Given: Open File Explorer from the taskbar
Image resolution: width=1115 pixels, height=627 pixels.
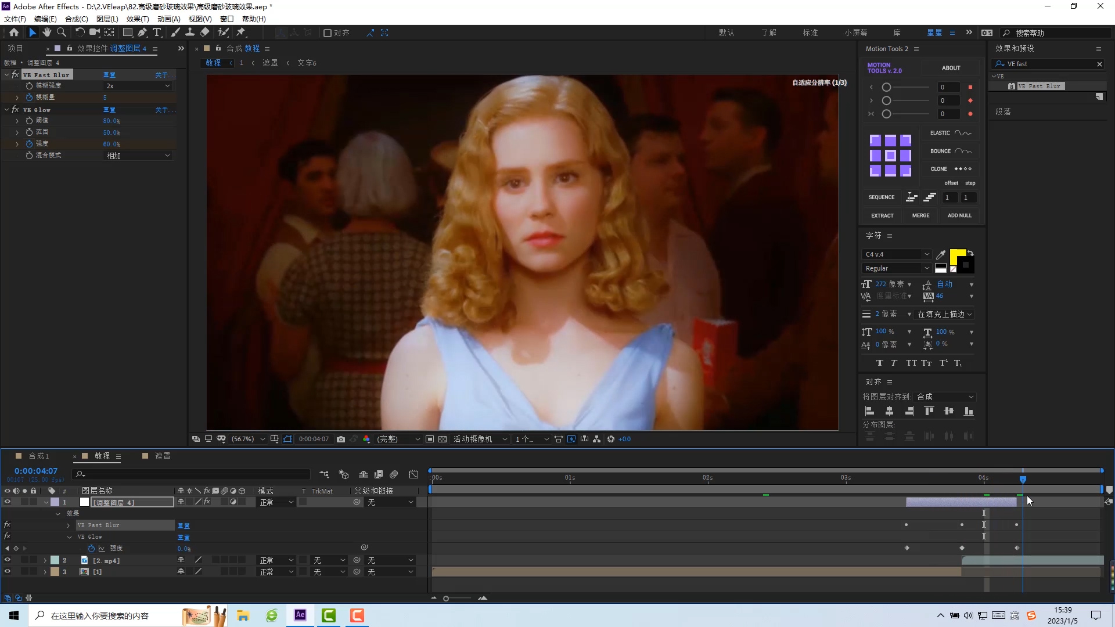Looking at the screenshot, I should (243, 615).
